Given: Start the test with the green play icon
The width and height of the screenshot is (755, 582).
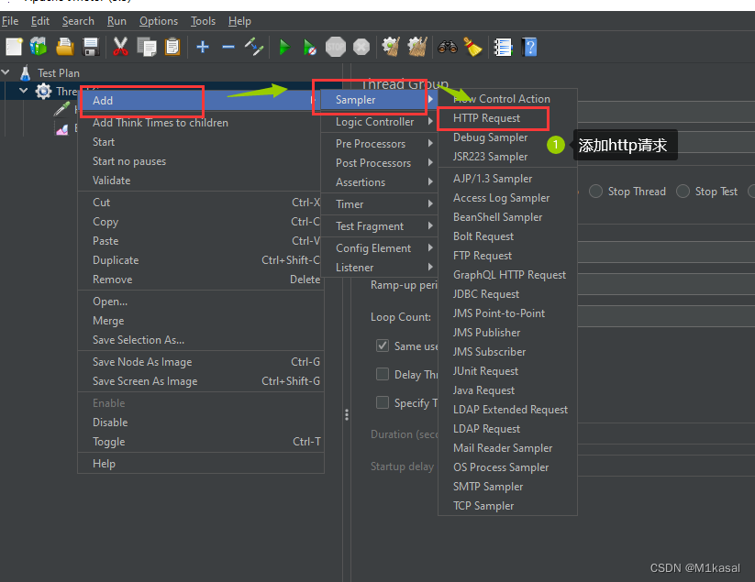Looking at the screenshot, I should (284, 47).
